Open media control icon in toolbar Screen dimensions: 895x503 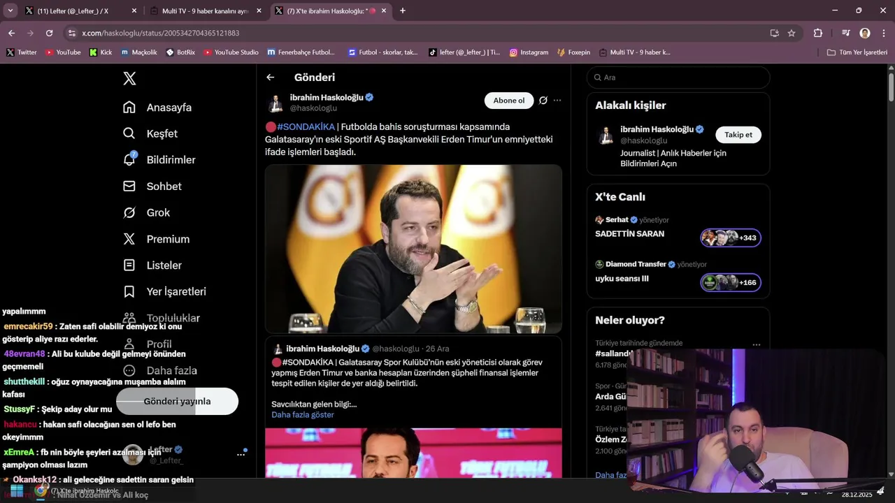click(x=845, y=33)
